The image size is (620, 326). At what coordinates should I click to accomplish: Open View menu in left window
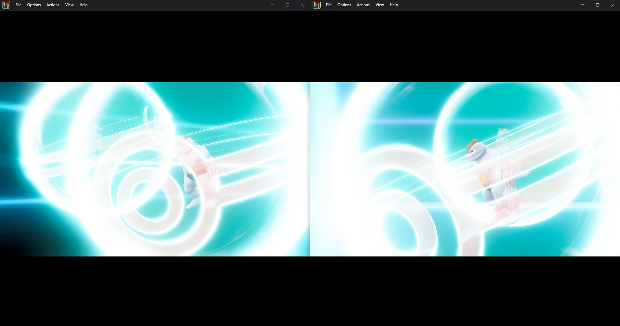click(x=69, y=5)
